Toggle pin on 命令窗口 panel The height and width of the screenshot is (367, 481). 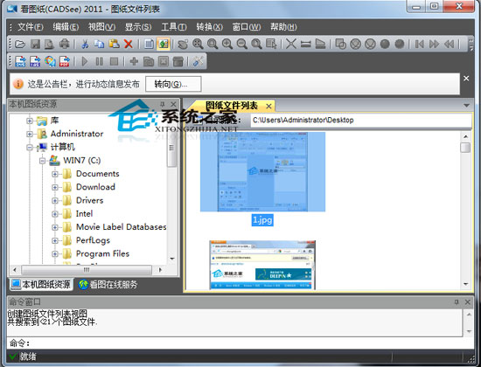[x=457, y=302]
